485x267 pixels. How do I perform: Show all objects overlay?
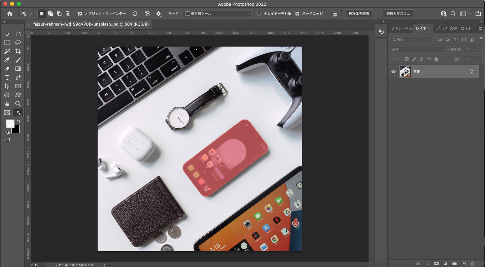point(147,14)
